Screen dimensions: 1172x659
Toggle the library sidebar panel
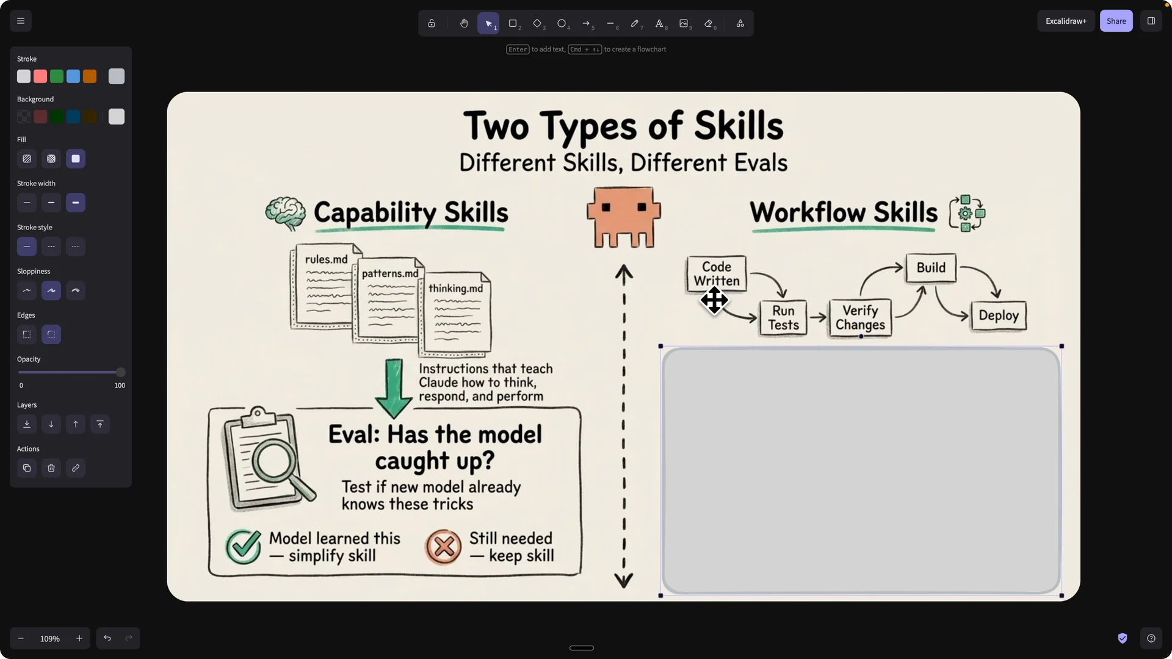coord(1151,21)
